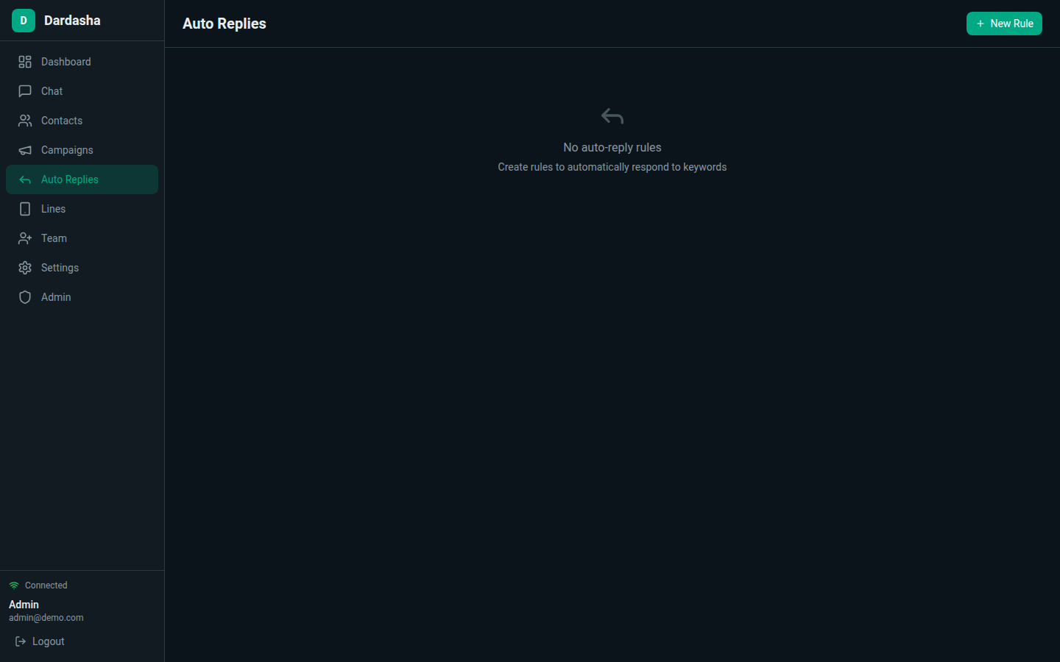The image size is (1060, 662).
Task: Open the Lines menu label
Action: pos(53,209)
